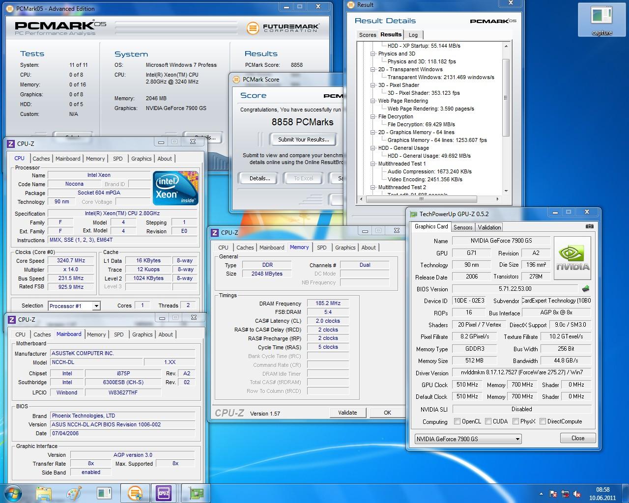Click the Futuremark Corporation logo
This screenshot has height=503, width=629.
coord(283,28)
